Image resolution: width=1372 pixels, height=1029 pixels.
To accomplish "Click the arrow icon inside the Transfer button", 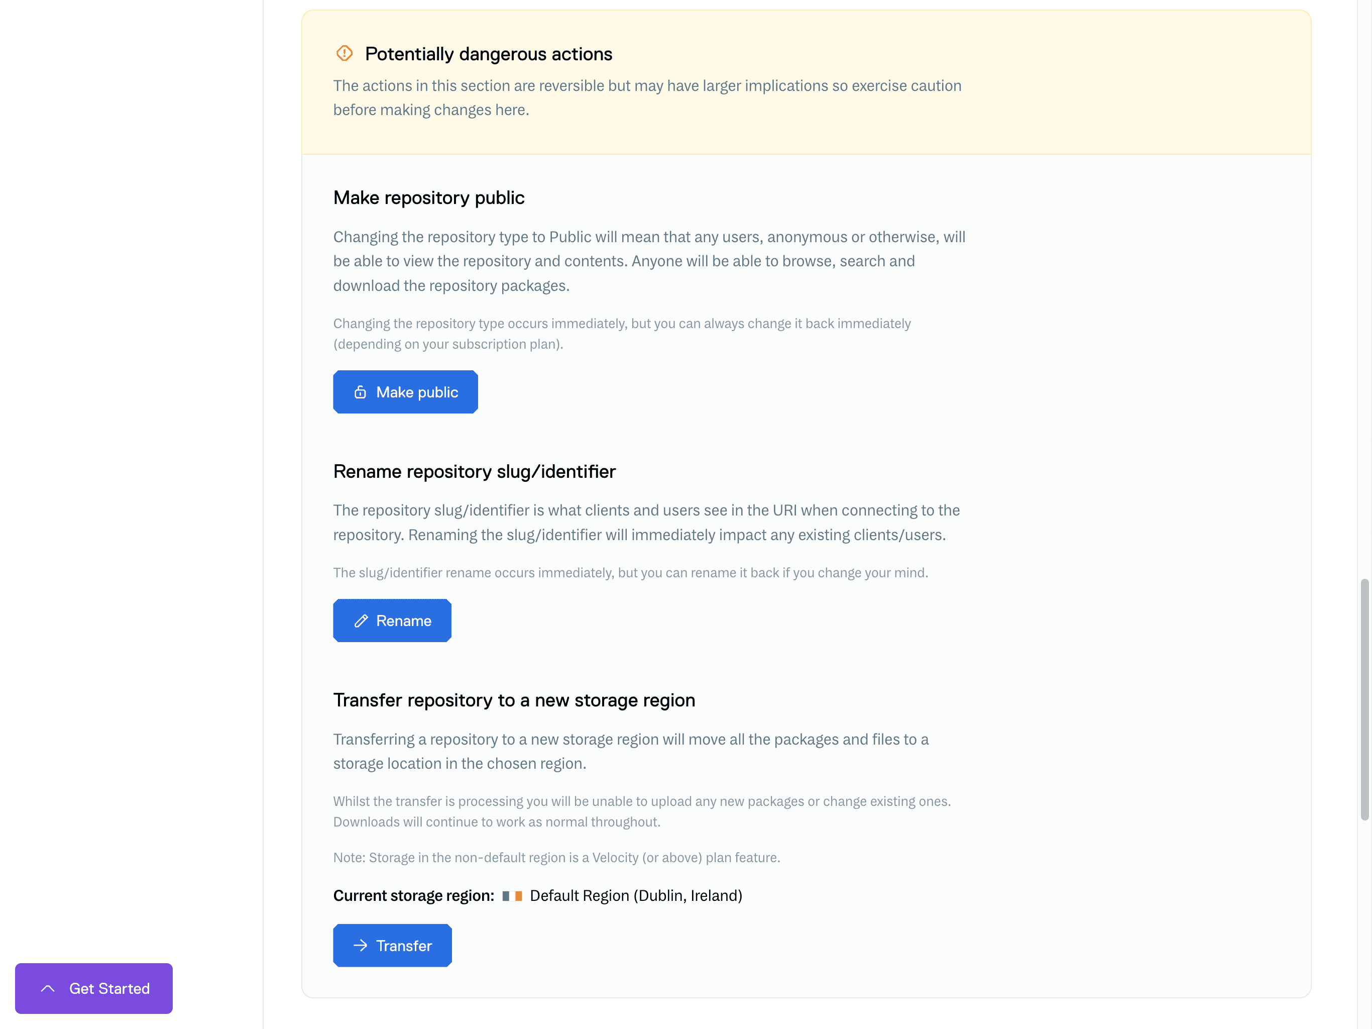I will click(x=360, y=945).
